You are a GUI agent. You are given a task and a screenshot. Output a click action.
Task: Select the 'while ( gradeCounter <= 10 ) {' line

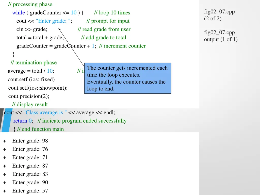(x=48, y=13)
